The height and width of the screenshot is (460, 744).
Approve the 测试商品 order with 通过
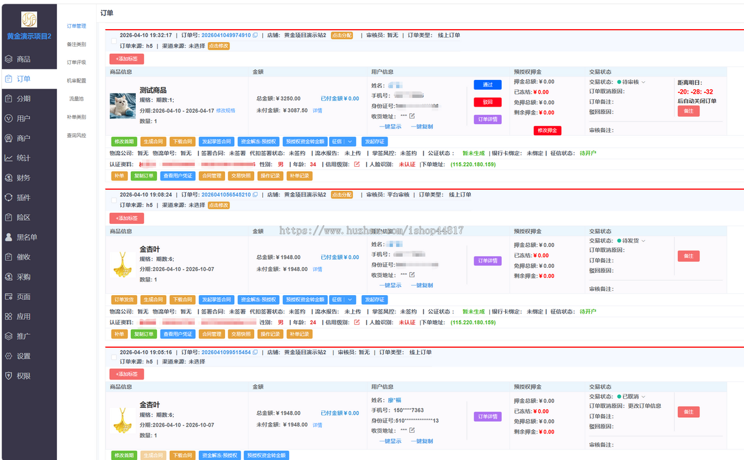coord(487,84)
